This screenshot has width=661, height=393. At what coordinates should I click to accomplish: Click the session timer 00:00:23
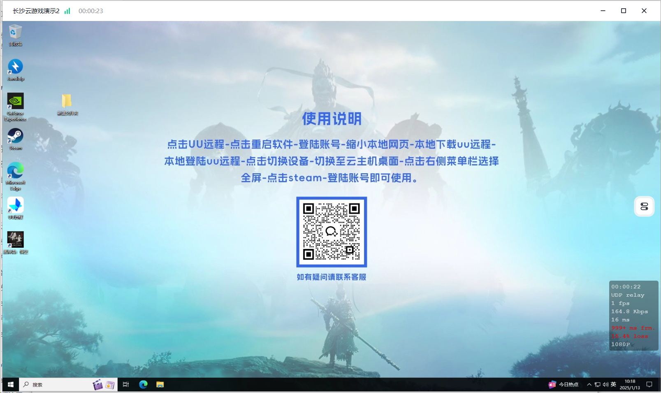click(x=90, y=11)
